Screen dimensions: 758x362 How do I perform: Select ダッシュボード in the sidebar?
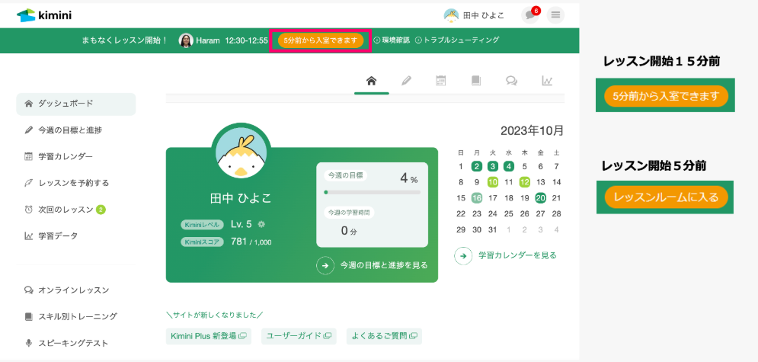point(75,104)
